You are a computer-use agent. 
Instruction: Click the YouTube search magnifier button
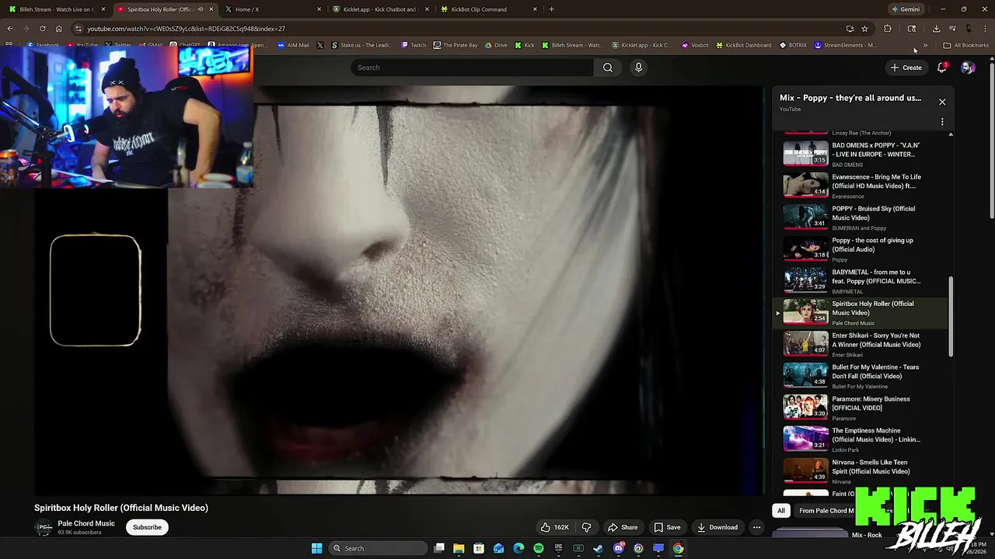click(608, 68)
